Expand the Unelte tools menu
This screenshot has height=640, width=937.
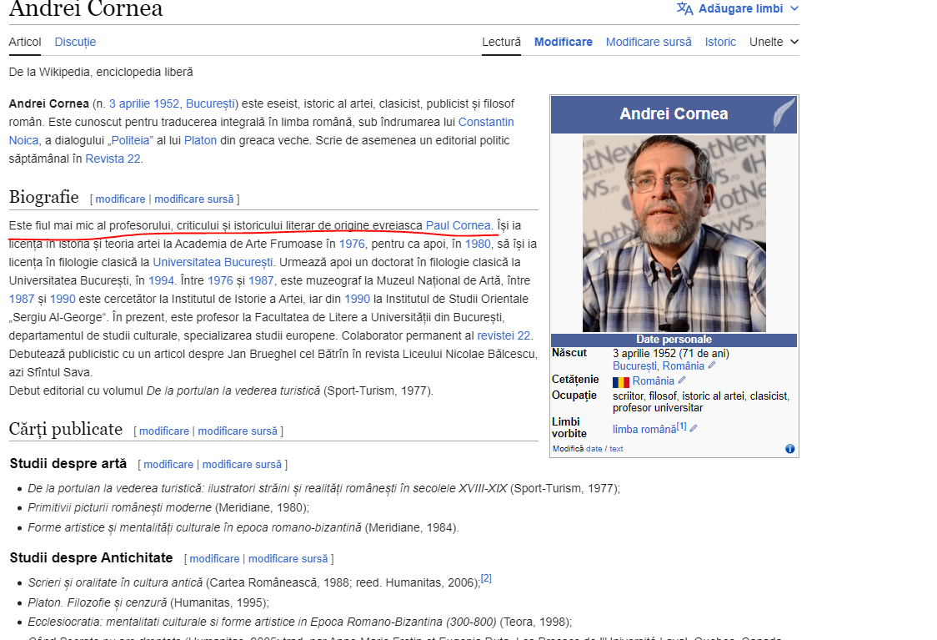pyautogui.click(x=773, y=42)
